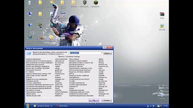Screen dimensions: 193x108
Task: Open the Корзина recycle bin icon
Action: click(x=162, y=96)
